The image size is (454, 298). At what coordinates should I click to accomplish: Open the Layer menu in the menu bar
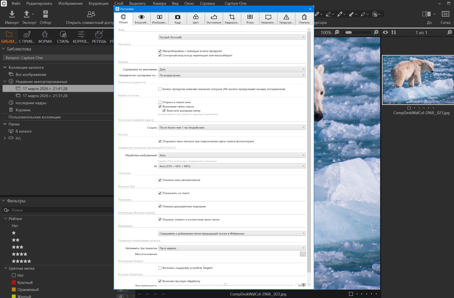tap(119, 4)
